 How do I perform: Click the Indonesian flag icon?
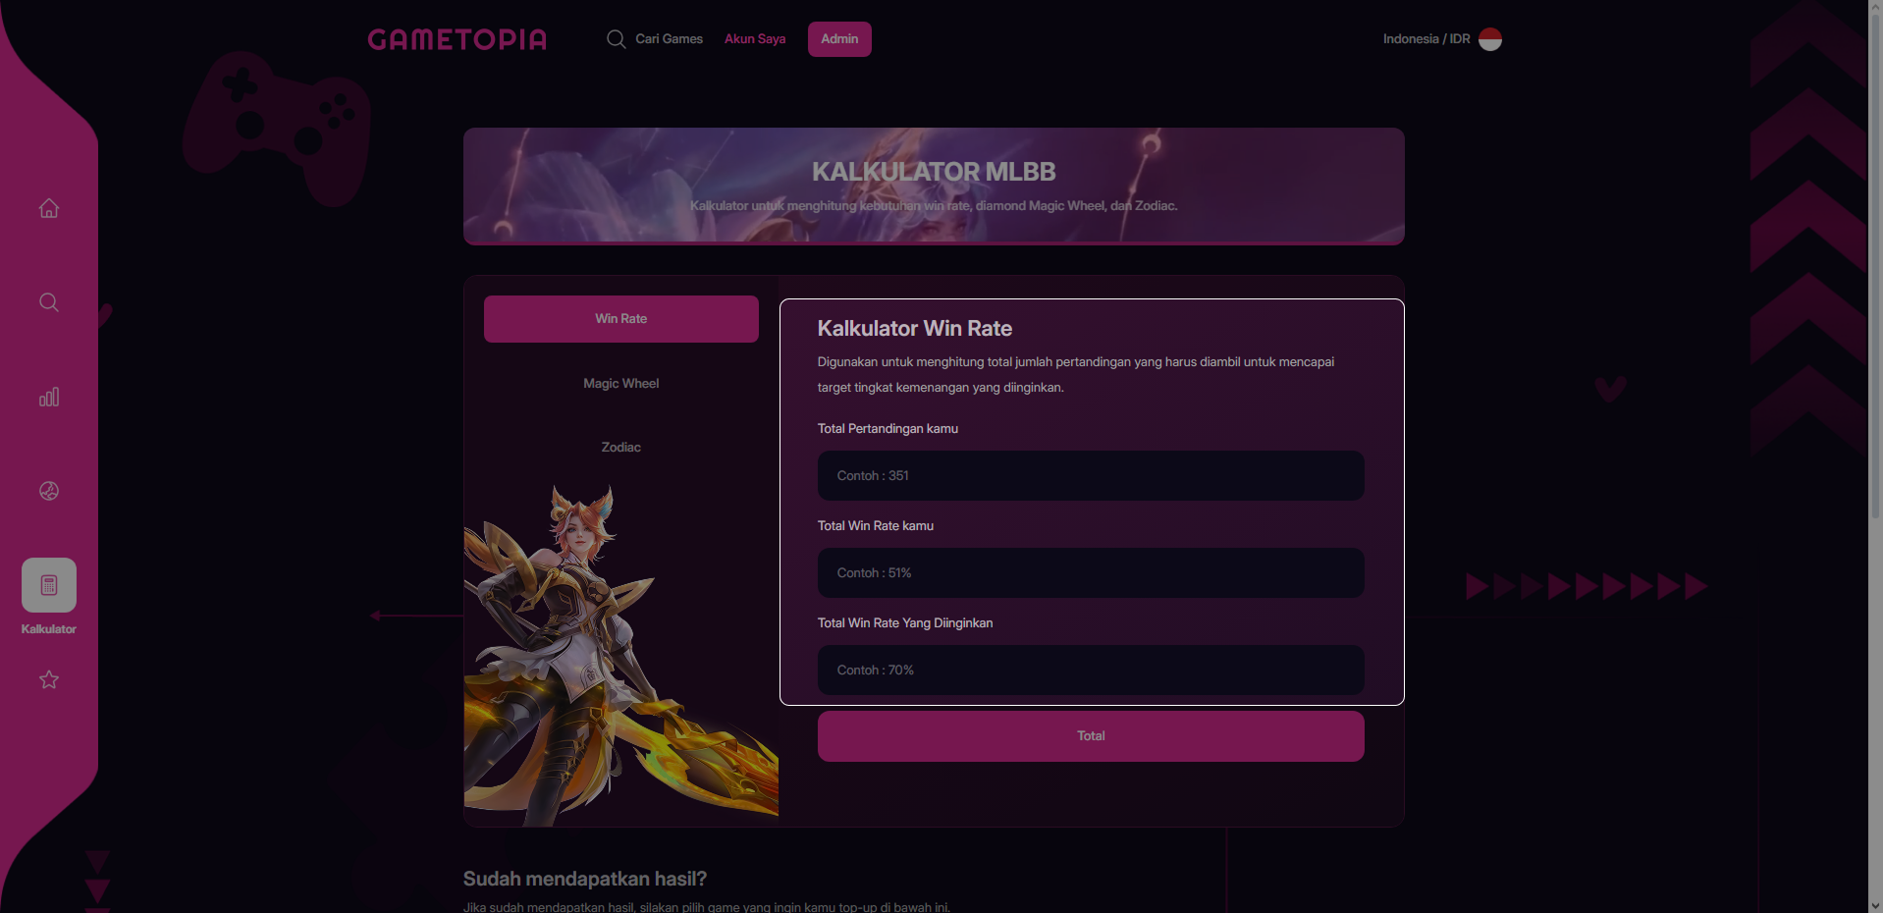[x=1490, y=39]
